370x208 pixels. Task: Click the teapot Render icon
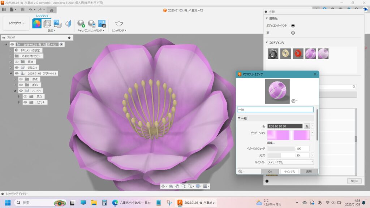[119, 24]
